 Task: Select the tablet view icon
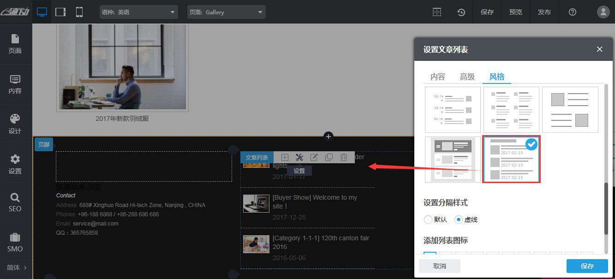coord(60,12)
